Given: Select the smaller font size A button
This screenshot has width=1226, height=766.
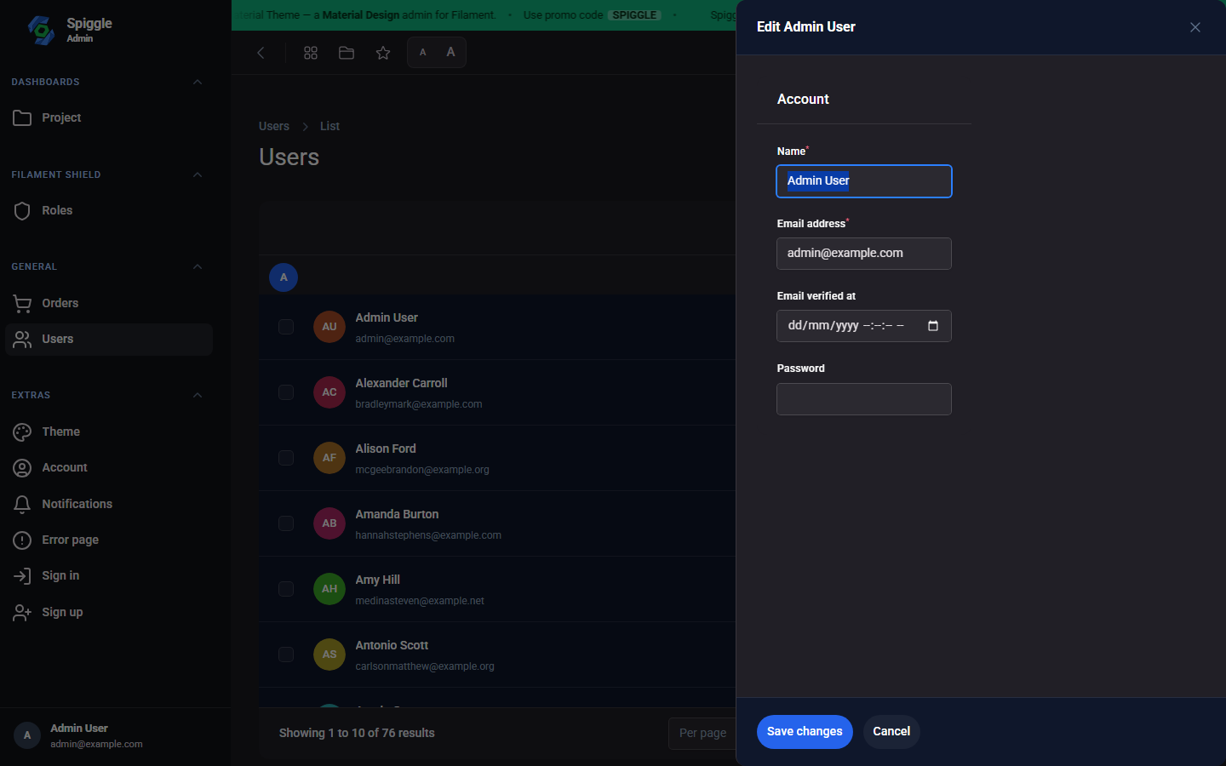Looking at the screenshot, I should point(422,53).
